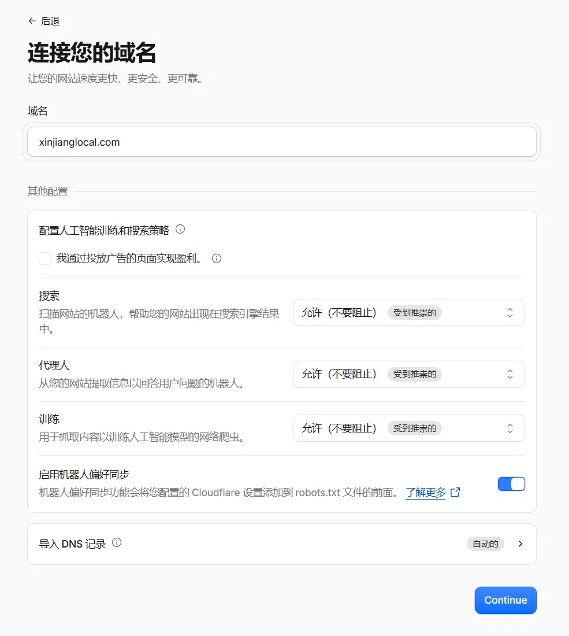This screenshot has width=569, height=636.
Task: Click the info icon next to 导入 DNS 记录
Action: click(117, 542)
